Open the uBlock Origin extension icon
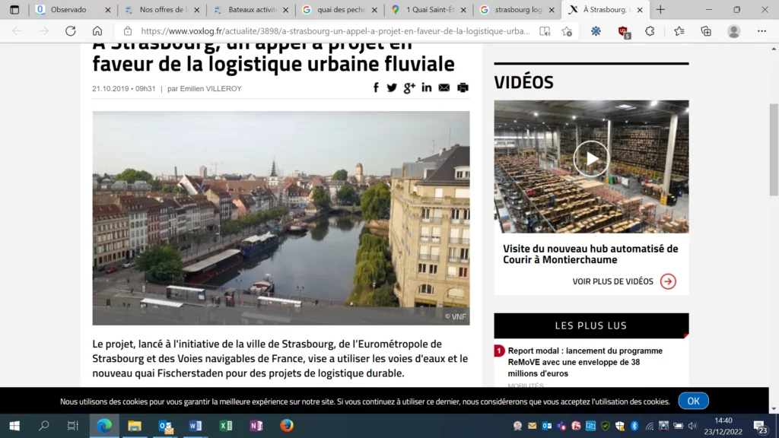 point(623,32)
